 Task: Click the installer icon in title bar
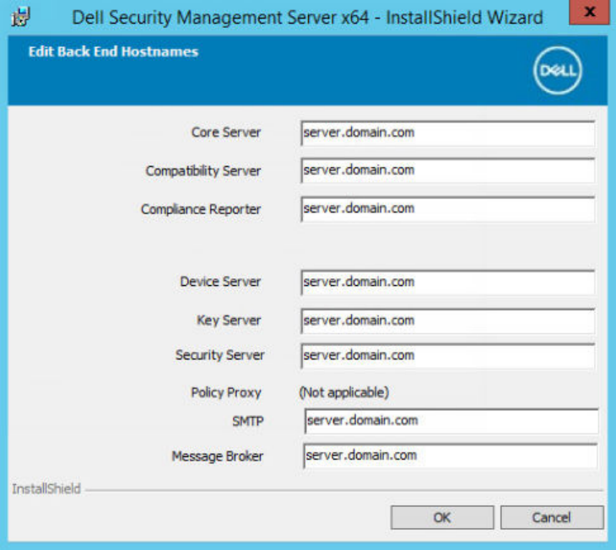20,17
